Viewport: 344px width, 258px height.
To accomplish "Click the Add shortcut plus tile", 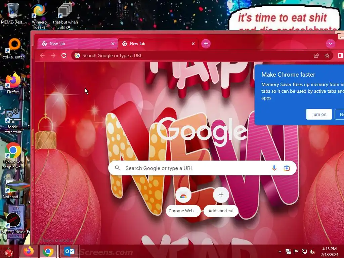I will [221, 202].
